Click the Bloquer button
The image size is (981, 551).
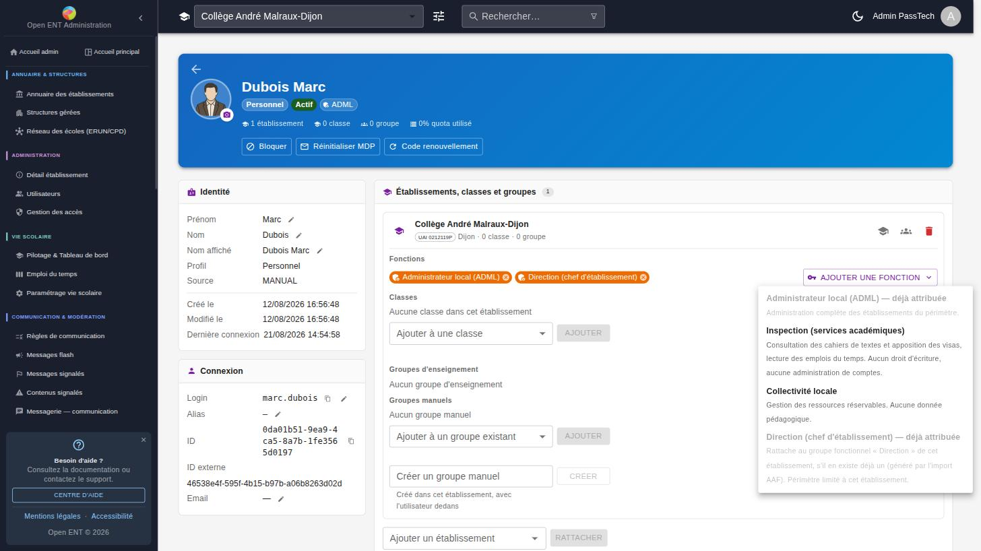click(266, 147)
